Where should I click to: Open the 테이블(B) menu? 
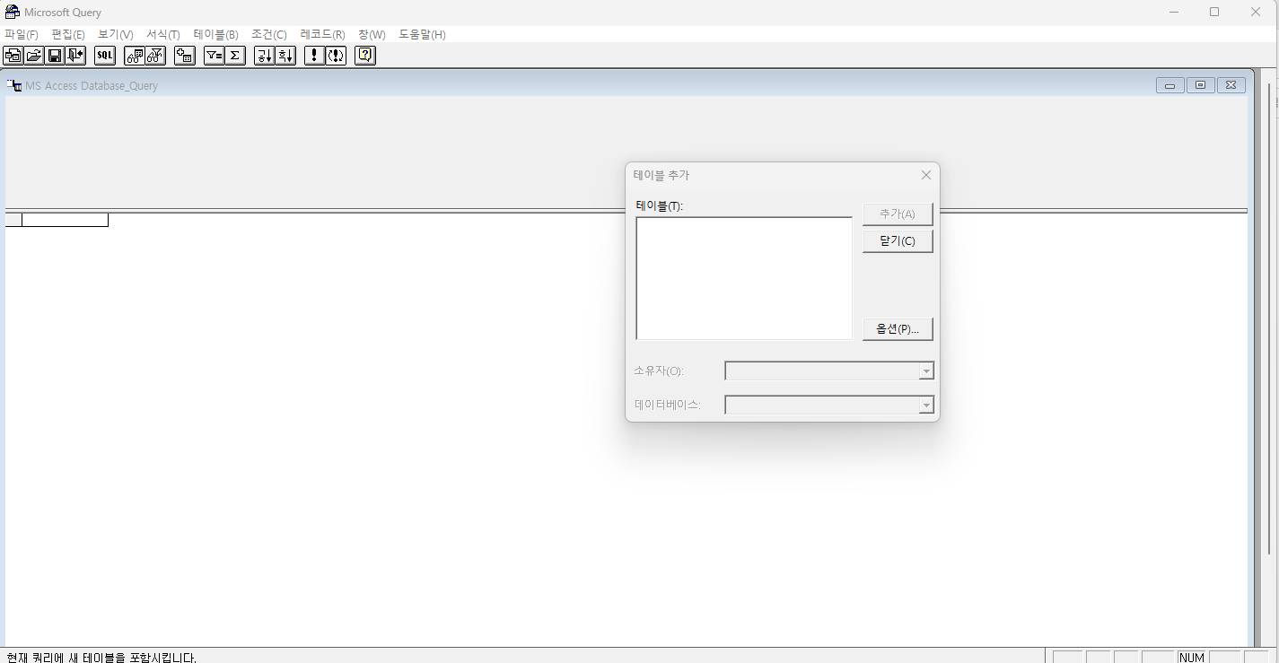point(215,35)
